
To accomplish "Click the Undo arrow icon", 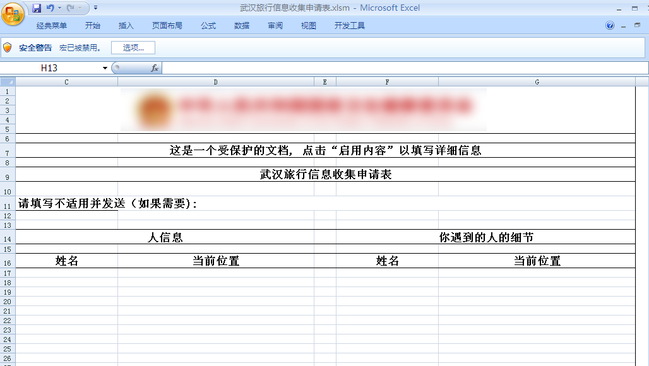I will click(x=50, y=8).
